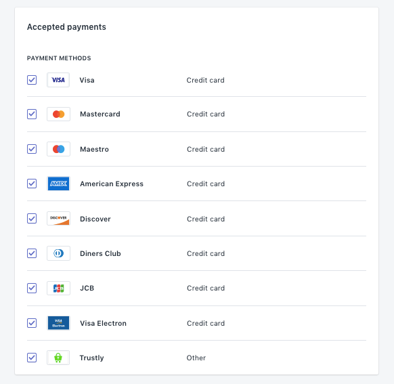Screen dimensions: 394x384
Task: Toggle the Discover checkbox
Action: 32,219
